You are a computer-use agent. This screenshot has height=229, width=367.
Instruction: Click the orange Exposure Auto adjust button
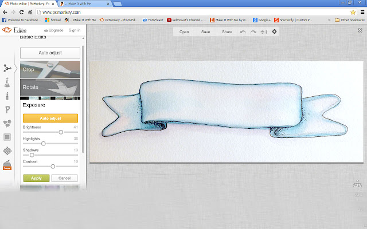pos(50,119)
